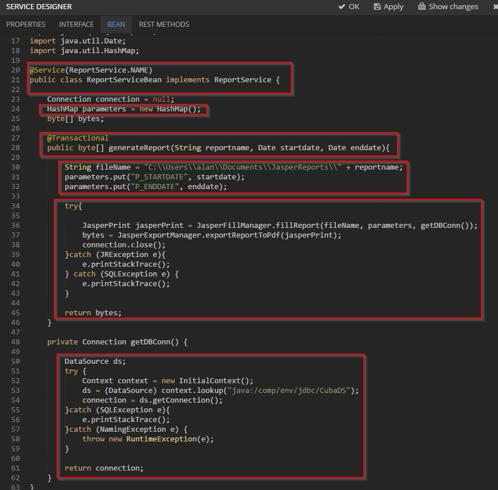Switch to the PROPERTIES tab
Screen dimensions: 498x490
point(26,25)
